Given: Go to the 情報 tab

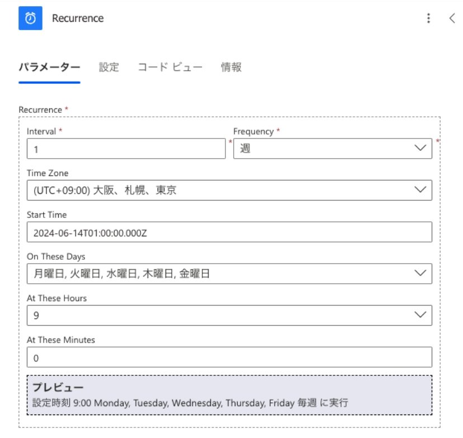Looking at the screenshot, I should pyautogui.click(x=231, y=67).
